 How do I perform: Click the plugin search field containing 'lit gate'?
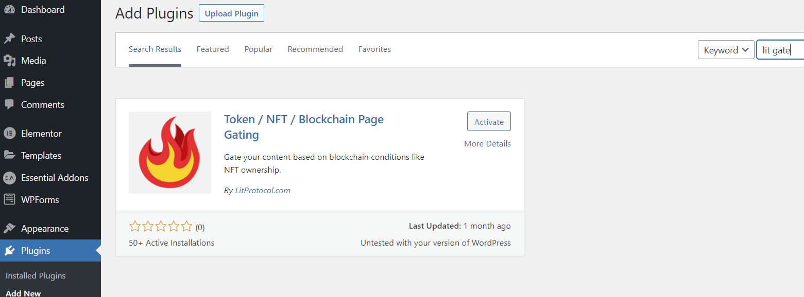pyautogui.click(x=780, y=50)
